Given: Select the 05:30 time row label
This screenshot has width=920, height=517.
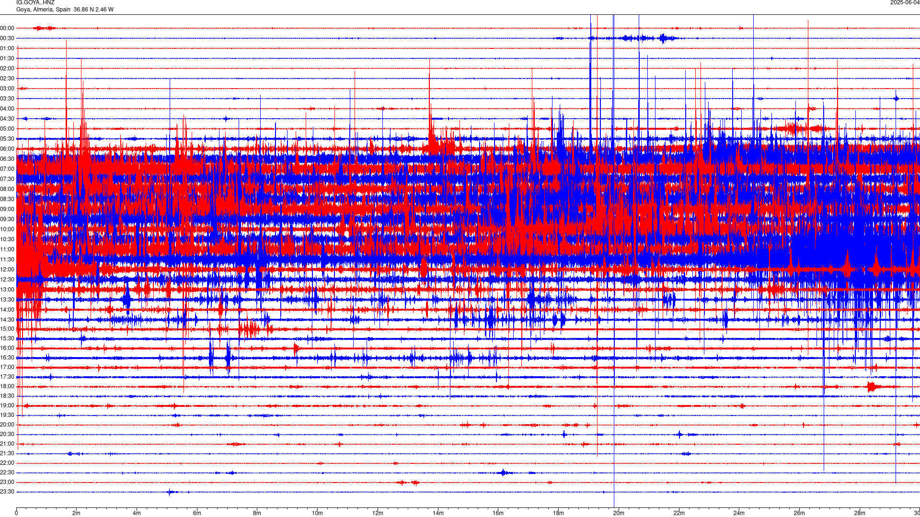Looking at the screenshot, I should pos(7,139).
